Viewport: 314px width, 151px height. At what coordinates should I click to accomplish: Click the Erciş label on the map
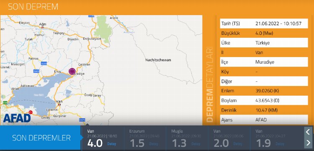tap(58, 71)
